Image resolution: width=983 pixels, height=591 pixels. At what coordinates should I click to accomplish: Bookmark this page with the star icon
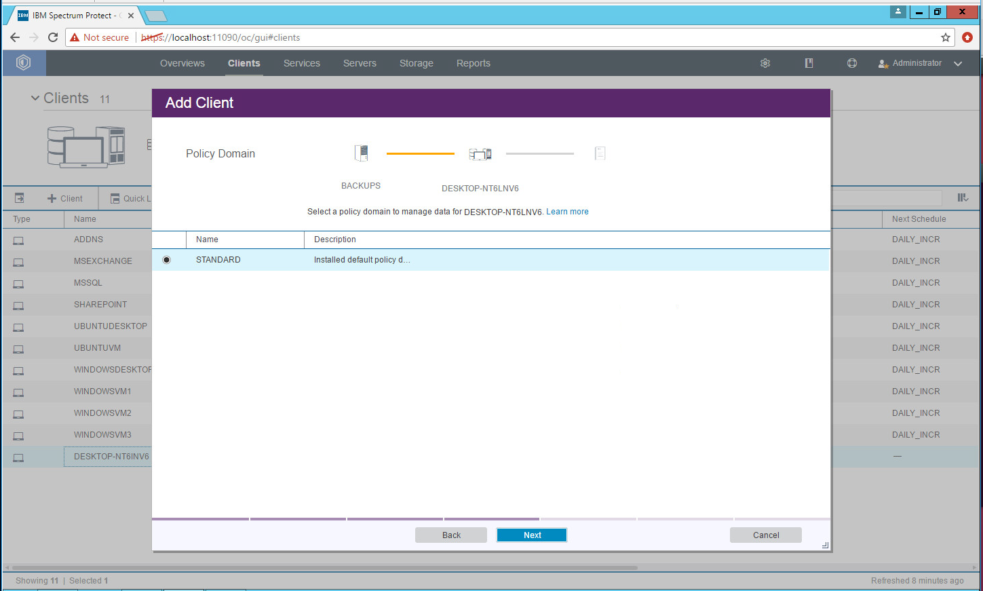coord(945,37)
